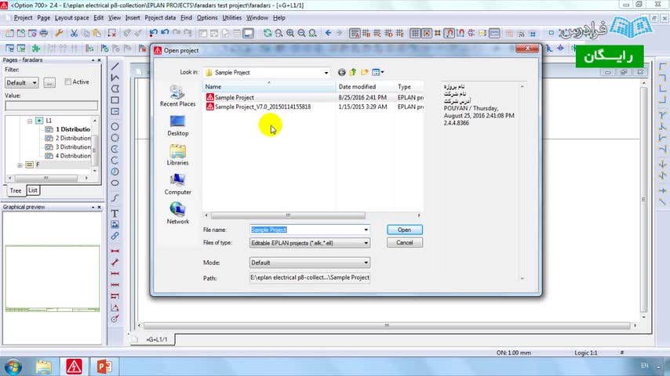Click the Up one level folder icon
670x376 pixels.
[x=353, y=72]
